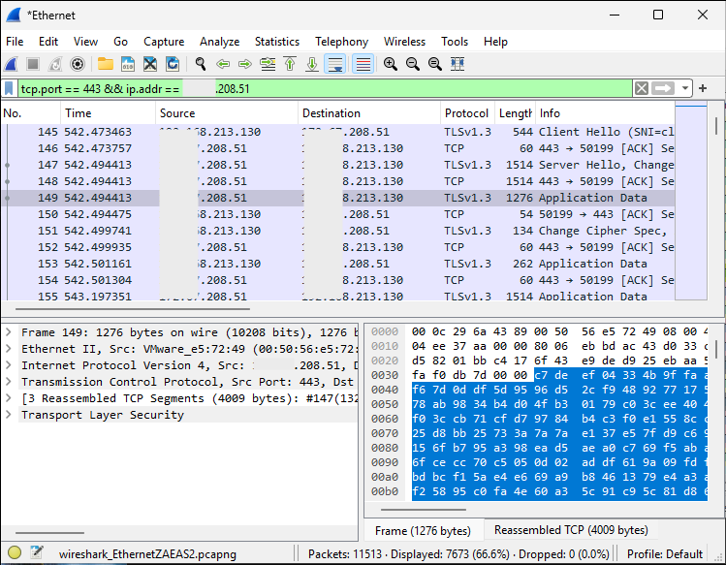Select packet 145 Client Hello row
This screenshot has width=726, height=565.
pyautogui.click(x=338, y=132)
